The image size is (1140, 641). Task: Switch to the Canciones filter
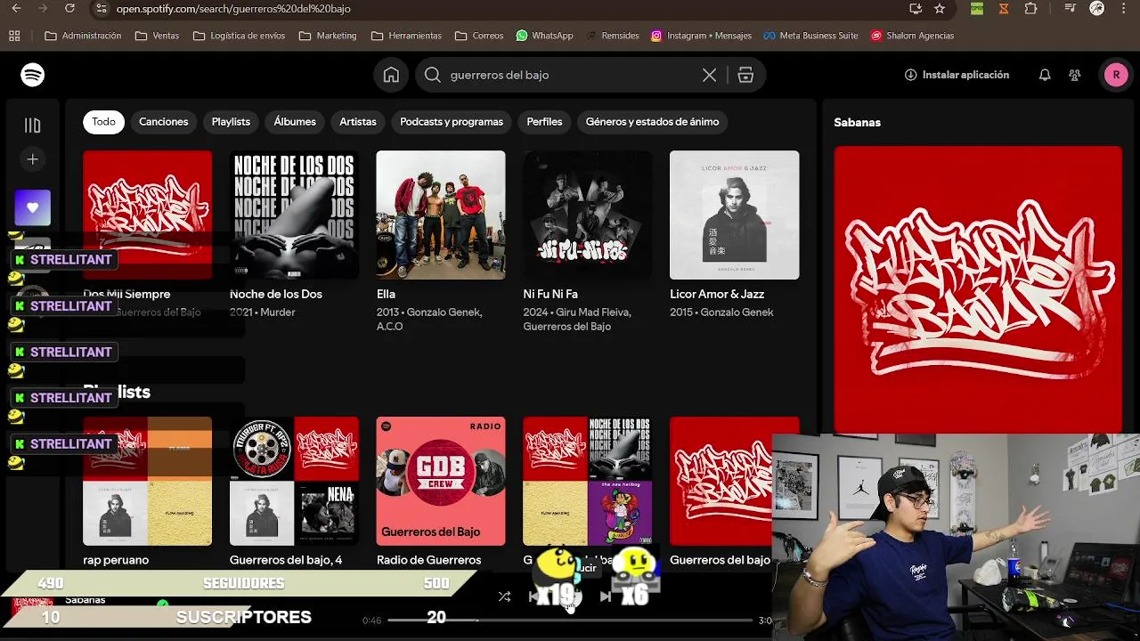click(163, 122)
